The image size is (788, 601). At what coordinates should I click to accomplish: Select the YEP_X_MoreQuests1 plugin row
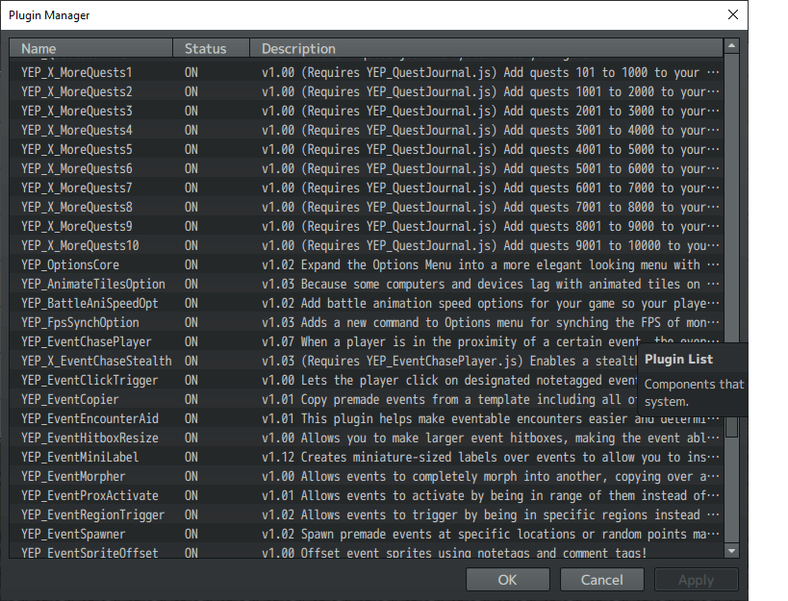tap(367, 72)
